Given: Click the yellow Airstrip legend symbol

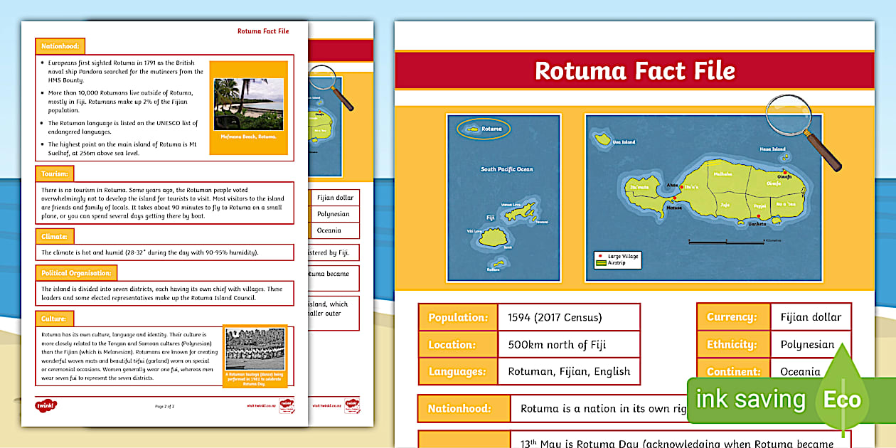Looking at the screenshot, I should pos(599,262).
